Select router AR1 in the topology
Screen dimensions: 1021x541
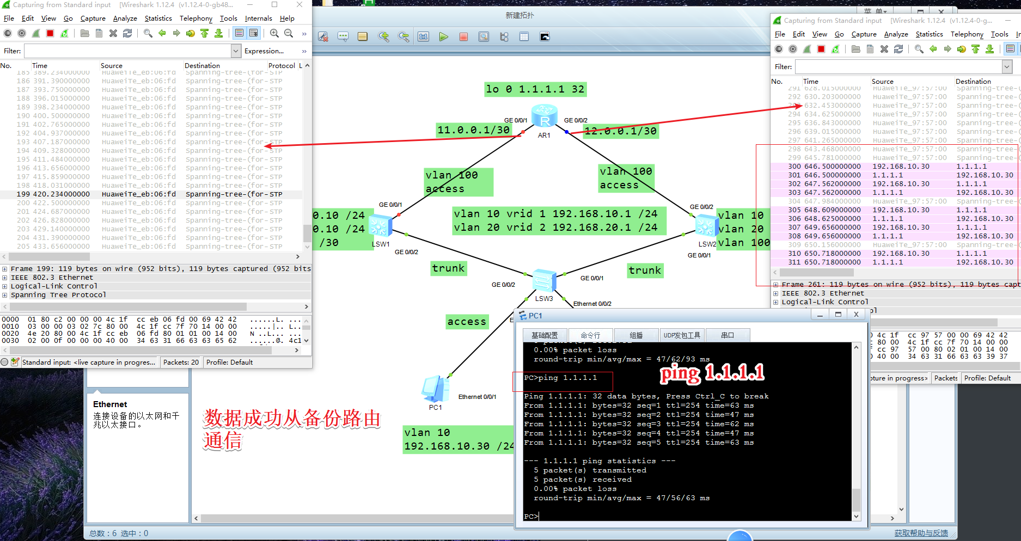pyautogui.click(x=544, y=116)
